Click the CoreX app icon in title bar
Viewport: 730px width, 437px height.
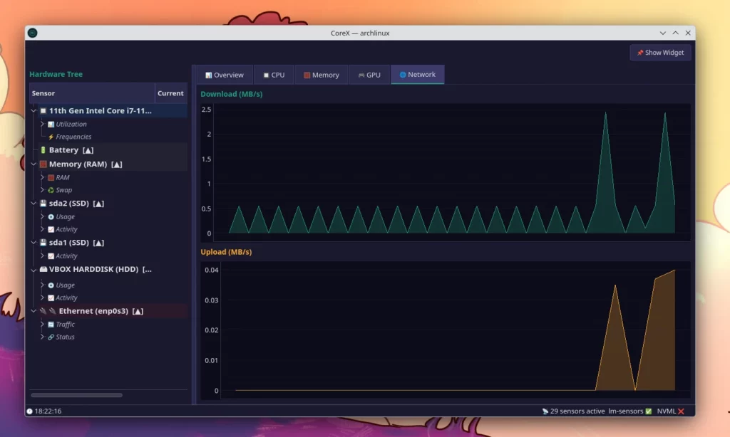click(33, 33)
